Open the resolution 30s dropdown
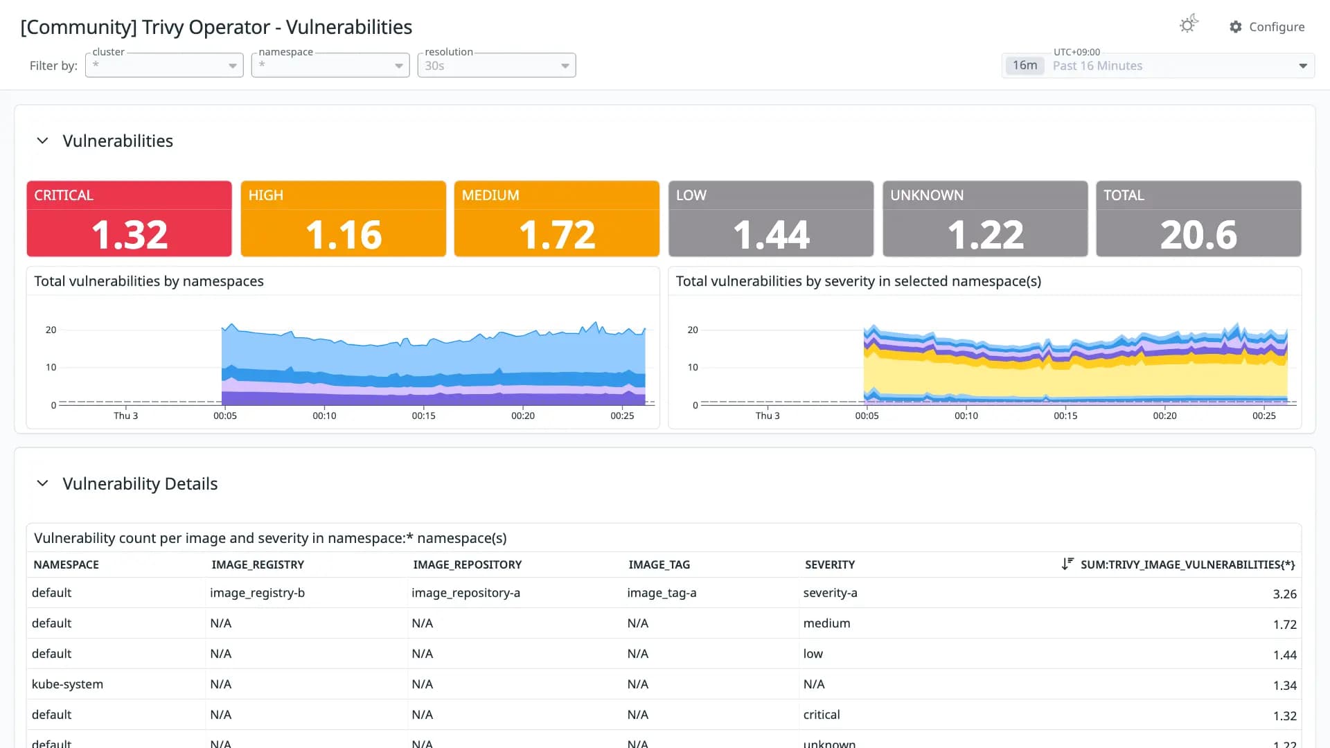The width and height of the screenshot is (1330, 748). point(497,65)
